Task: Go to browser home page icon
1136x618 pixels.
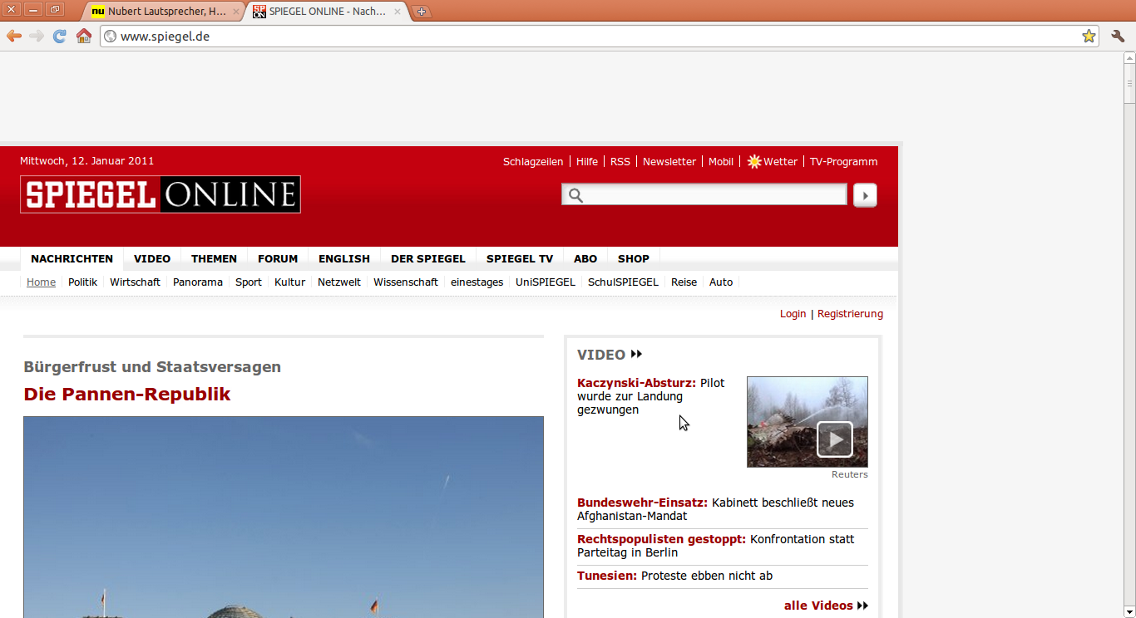Action: (83, 36)
